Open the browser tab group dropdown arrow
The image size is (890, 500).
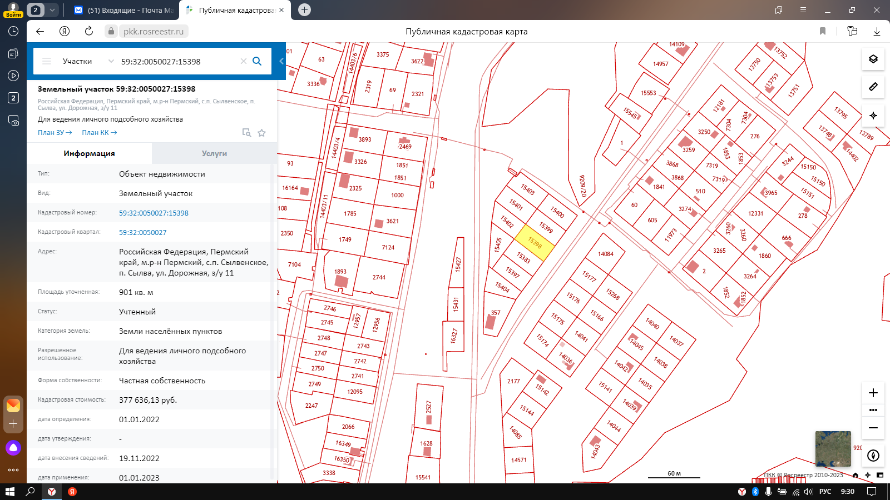coord(52,10)
